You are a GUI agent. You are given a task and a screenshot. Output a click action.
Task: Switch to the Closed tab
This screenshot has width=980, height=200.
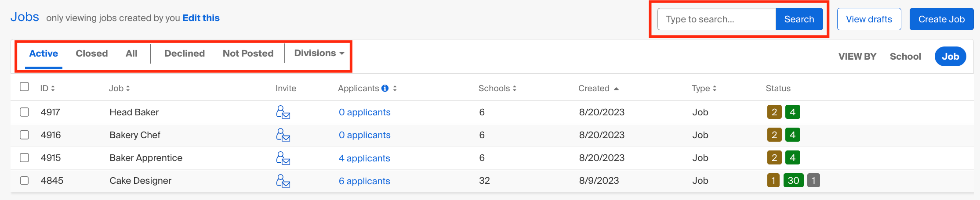pyautogui.click(x=91, y=54)
